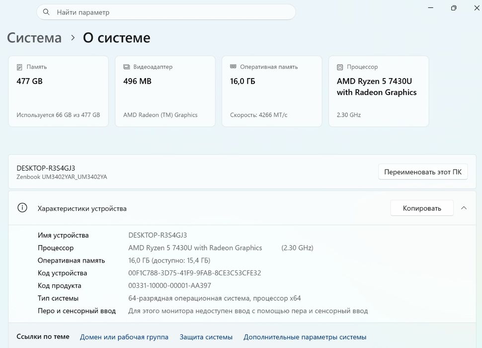Click the "Код продукта" label
This screenshot has width=482, height=348.
(x=60, y=285)
